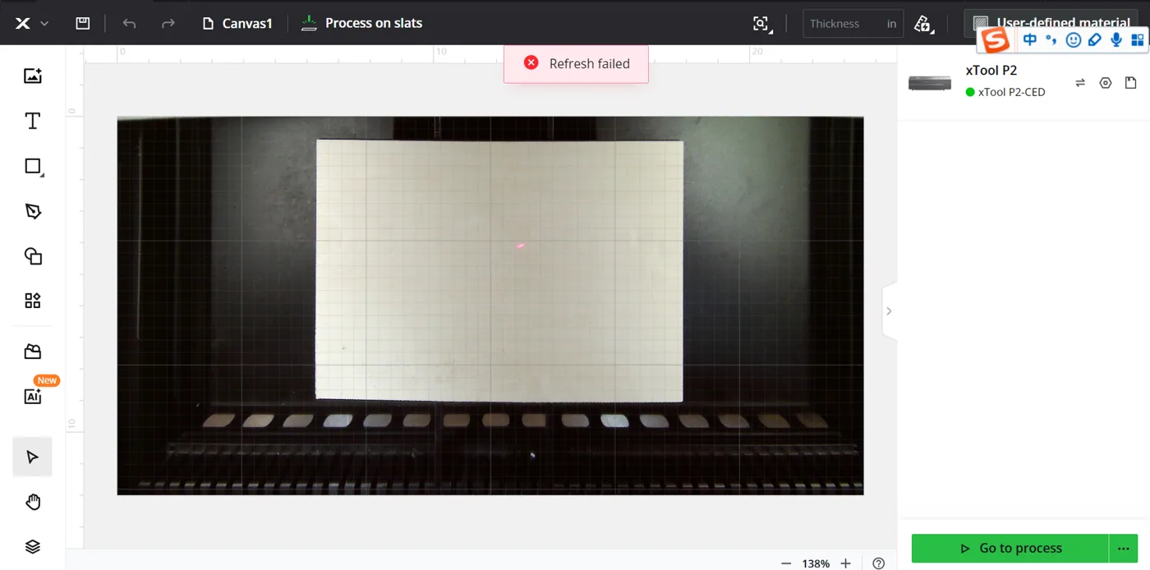Open the help question mark
Screen dimensions: 1150x570
tap(879, 563)
